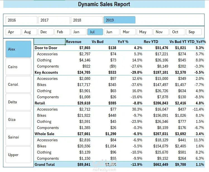Choose Aug in the month slicer
The height and width of the screenshot is (172, 209).
point(30,32)
